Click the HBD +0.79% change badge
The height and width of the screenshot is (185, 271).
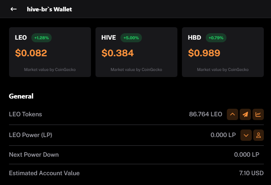click(x=216, y=38)
